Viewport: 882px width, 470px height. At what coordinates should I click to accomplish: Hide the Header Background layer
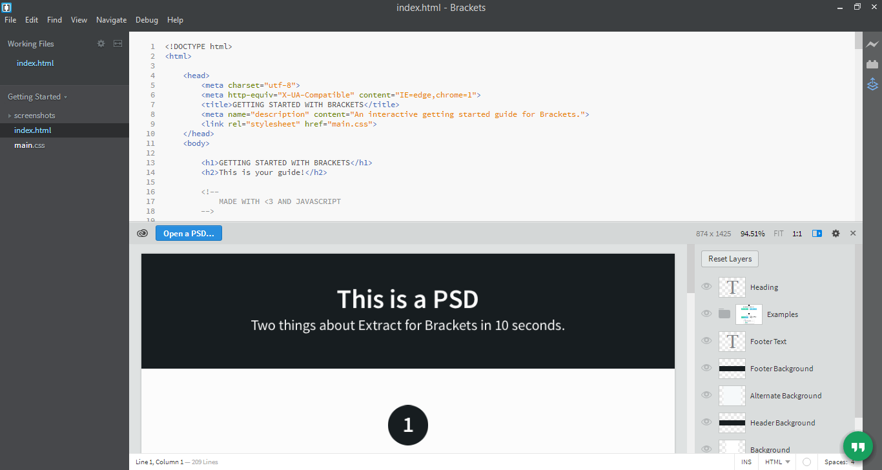point(706,422)
